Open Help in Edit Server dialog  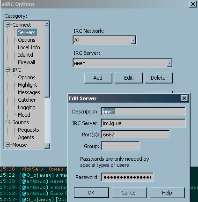[167, 193]
